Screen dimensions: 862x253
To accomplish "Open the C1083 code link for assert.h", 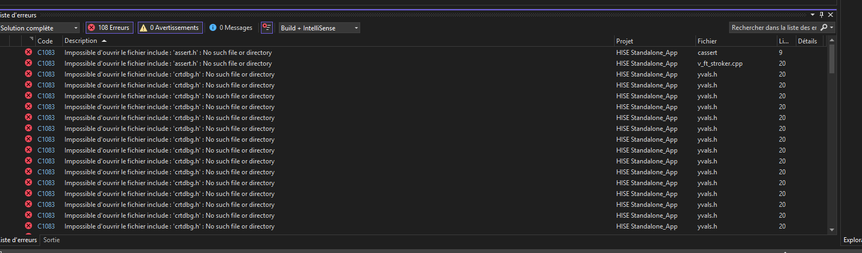I will click(46, 53).
